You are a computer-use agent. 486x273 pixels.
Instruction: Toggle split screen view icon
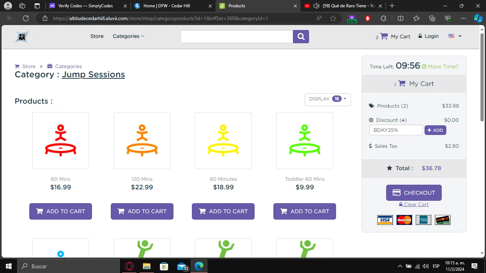pyautogui.click(x=400, y=18)
